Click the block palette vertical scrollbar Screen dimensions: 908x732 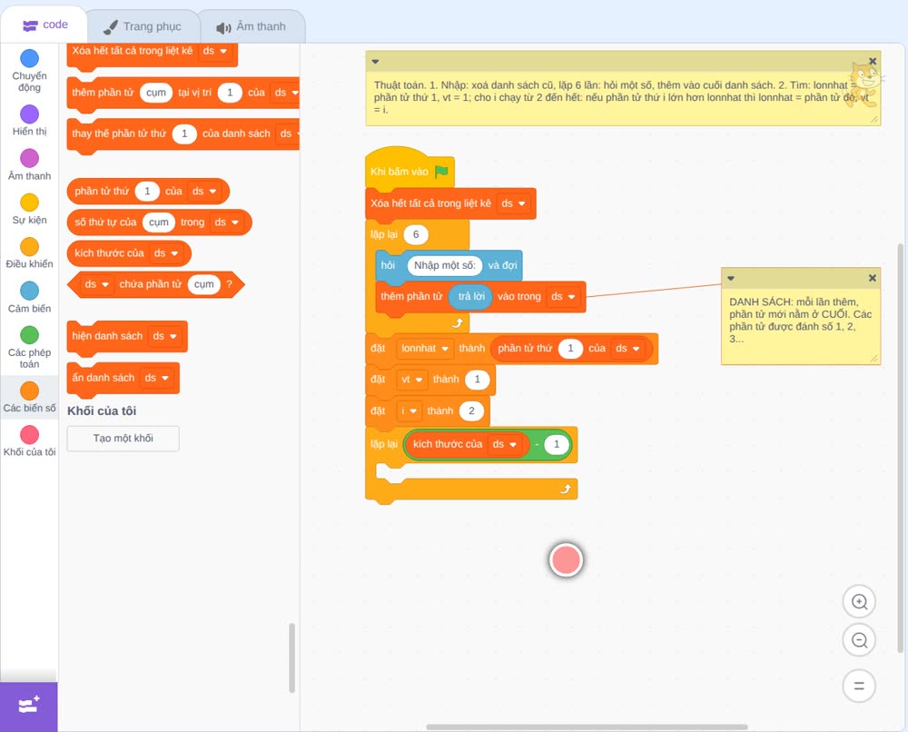point(291,658)
